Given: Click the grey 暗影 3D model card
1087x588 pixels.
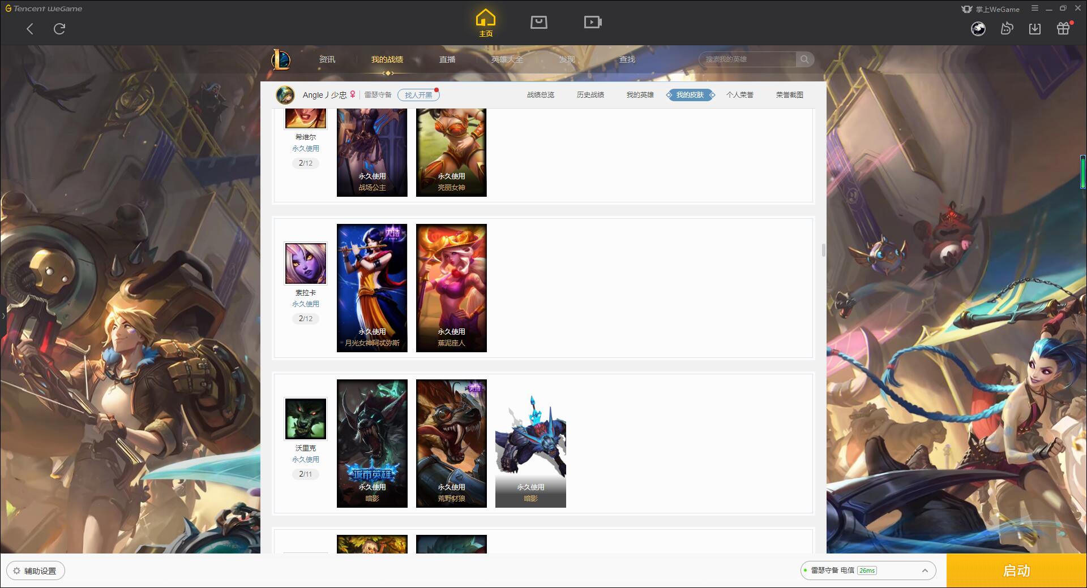Looking at the screenshot, I should (x=530, y=444).
